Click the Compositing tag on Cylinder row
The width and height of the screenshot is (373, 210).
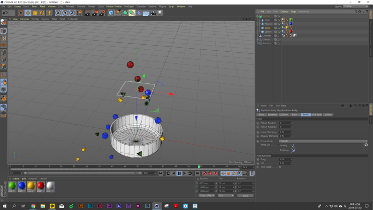tap(291, 36)
